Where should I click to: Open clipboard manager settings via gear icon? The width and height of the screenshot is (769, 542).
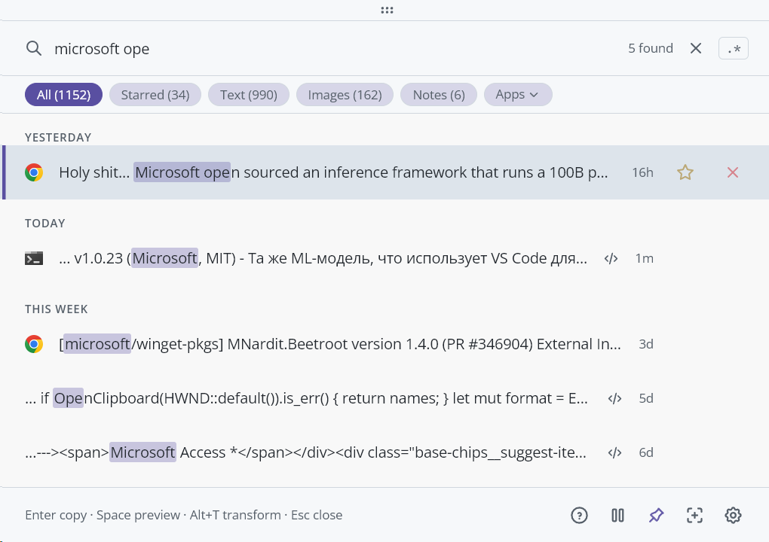[x=733, y=515]
